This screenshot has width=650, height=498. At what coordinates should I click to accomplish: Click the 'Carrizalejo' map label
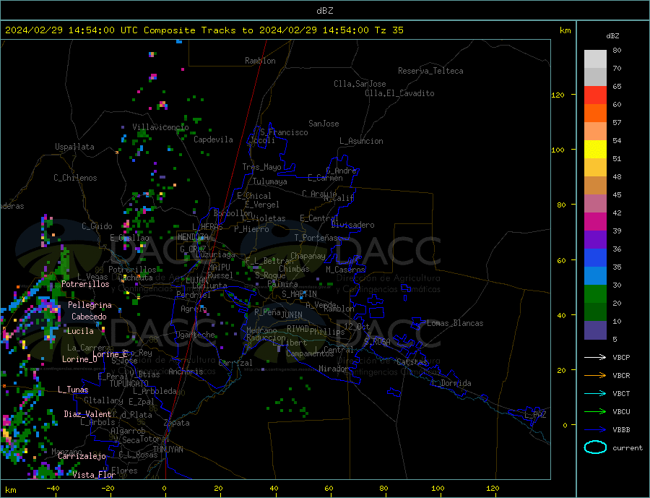pos(82,456)
